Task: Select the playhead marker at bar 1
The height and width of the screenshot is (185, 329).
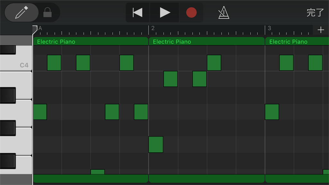Action: pos(35,29)
